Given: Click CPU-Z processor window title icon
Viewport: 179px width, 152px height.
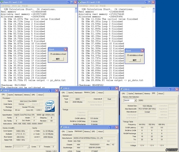Looking at the screenshot, I should 2,90.
